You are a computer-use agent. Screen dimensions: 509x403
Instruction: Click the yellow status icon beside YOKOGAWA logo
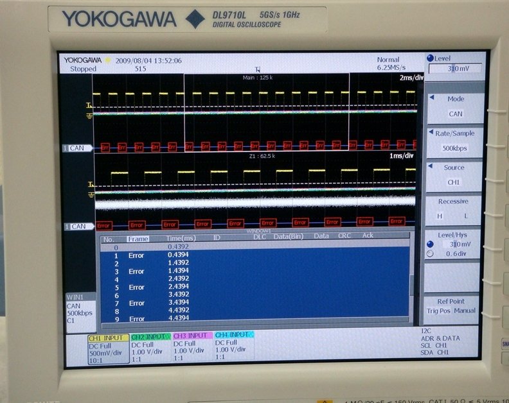coord(108,60)
